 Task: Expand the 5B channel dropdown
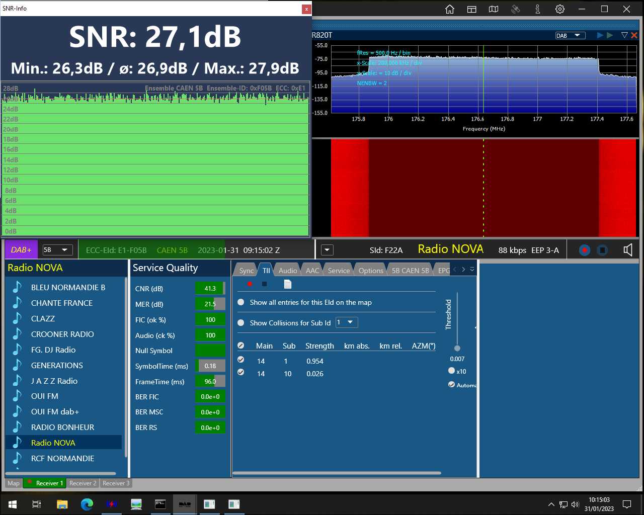point(57,250)
